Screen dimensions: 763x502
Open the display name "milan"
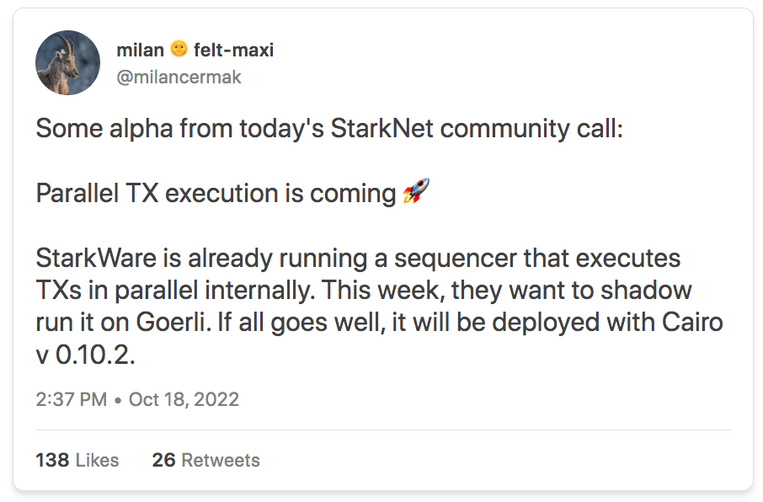pyautogui.click(x=141, y=51)
